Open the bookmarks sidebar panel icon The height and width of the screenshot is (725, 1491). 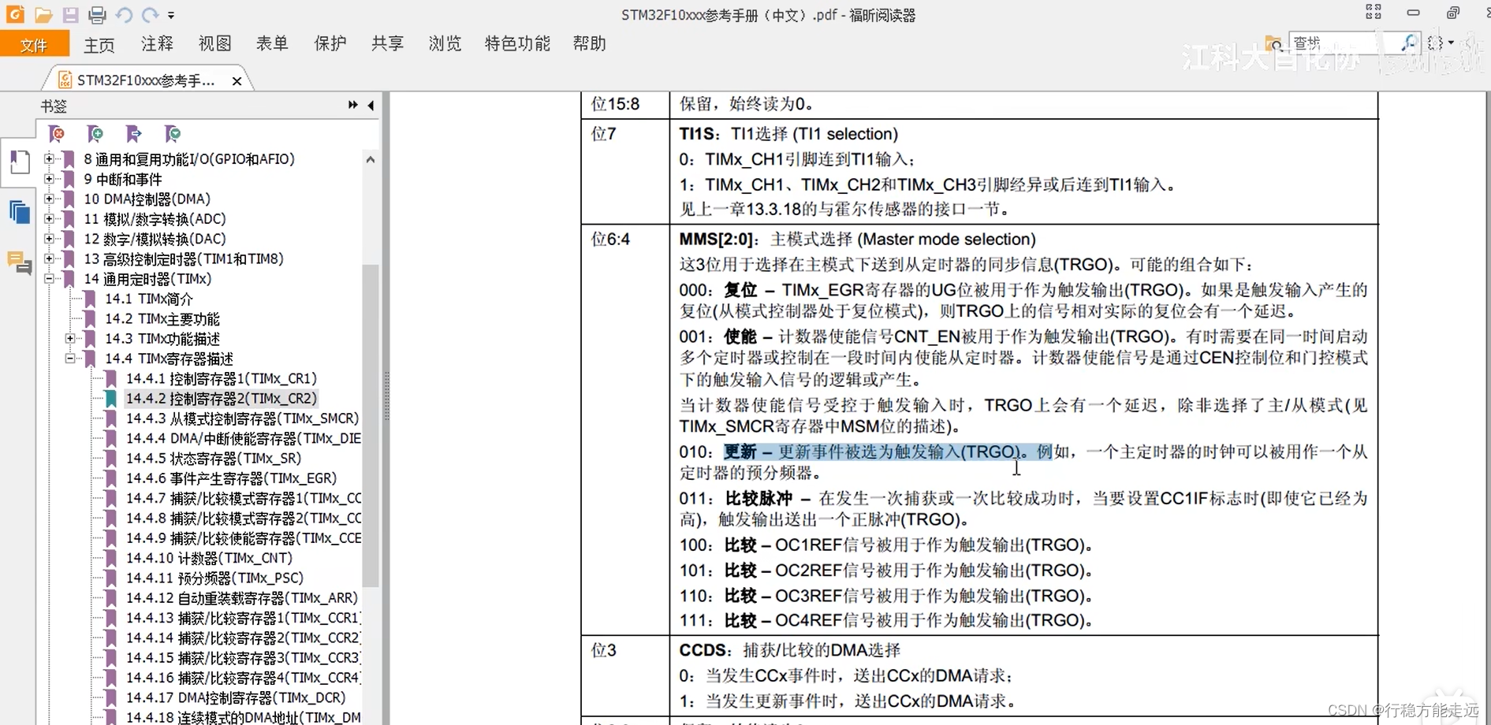tap(20, 162)
